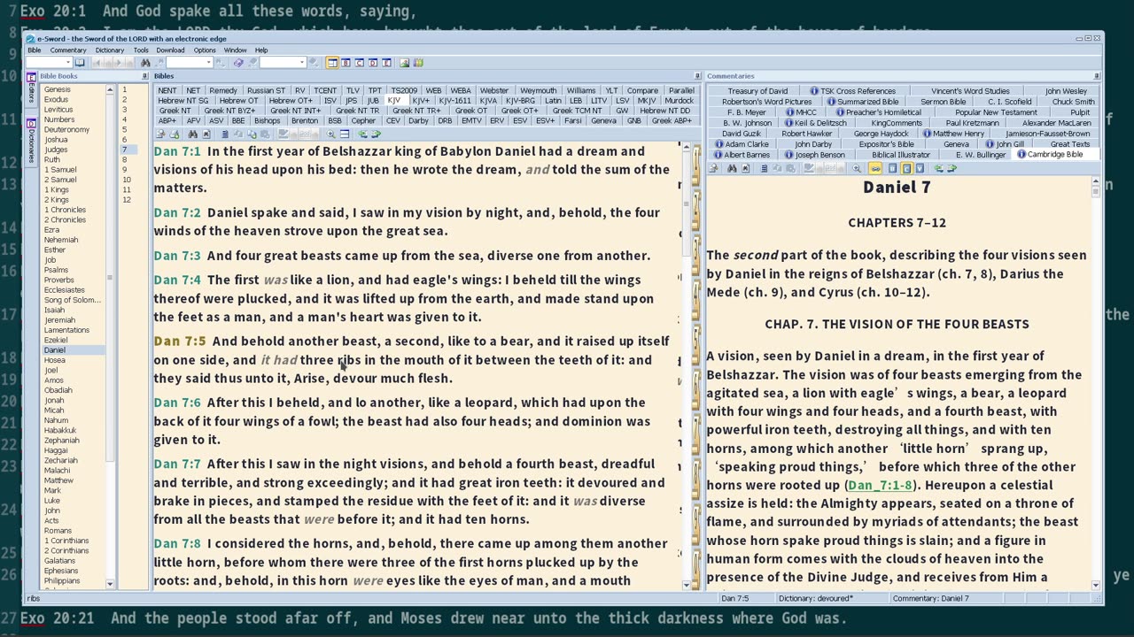Click the green back arrow in Commentaries toolbar

point(938,168)
